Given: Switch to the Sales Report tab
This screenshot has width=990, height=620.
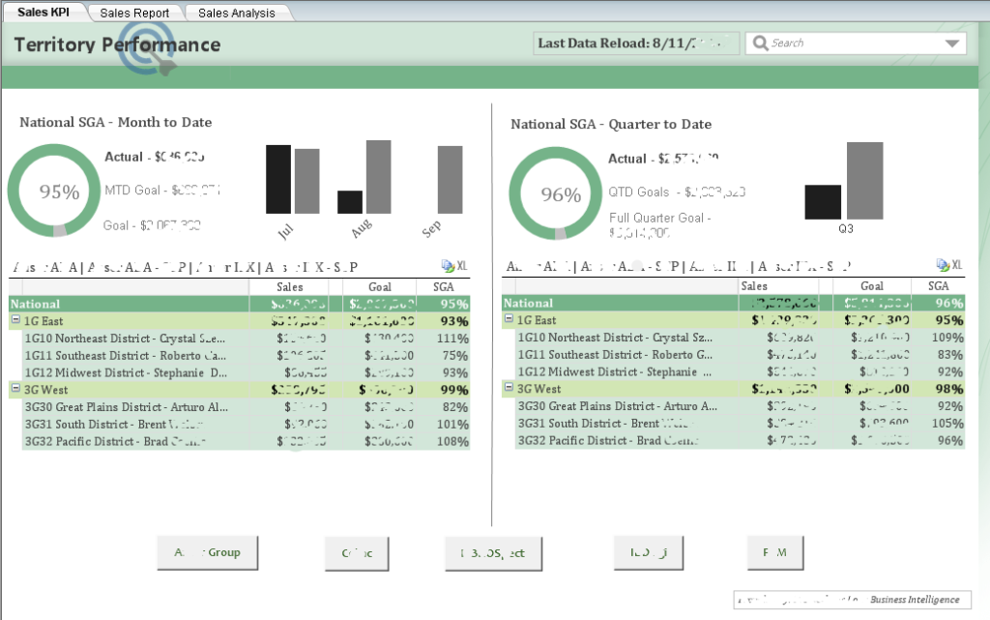Looking at the screenshot, I should click(x=134, y=13).
